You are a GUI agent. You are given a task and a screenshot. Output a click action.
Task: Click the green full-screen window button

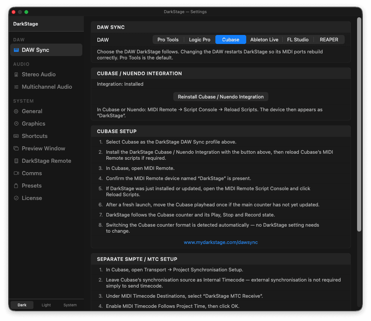click(26, 12)
